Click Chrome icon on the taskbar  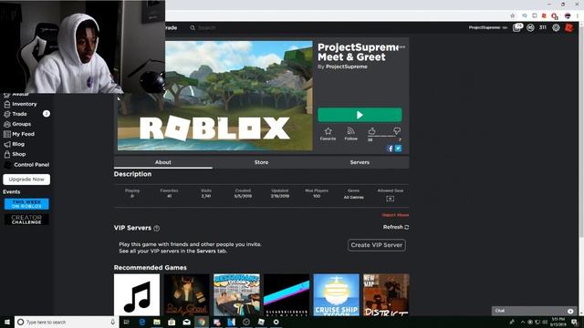(x=202, y=322)
